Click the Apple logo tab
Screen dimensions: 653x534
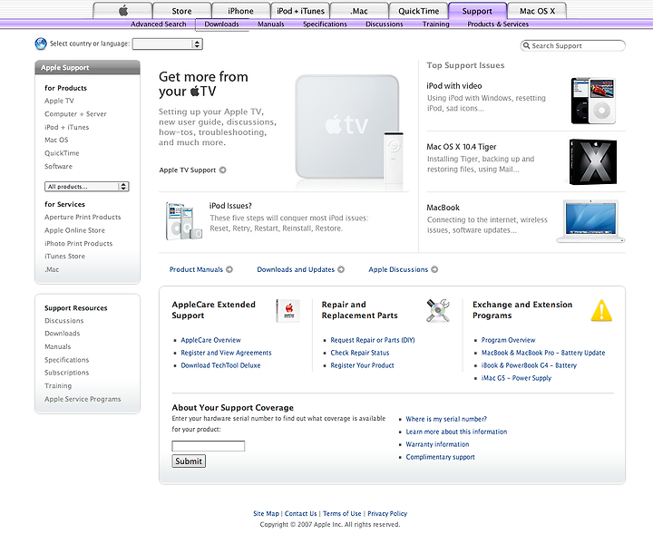(122, 11)
